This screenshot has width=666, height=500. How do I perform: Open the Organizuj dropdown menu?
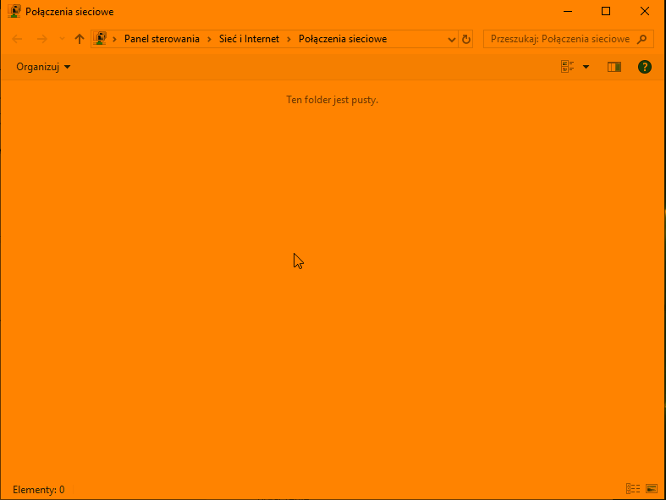pos(43,67)
